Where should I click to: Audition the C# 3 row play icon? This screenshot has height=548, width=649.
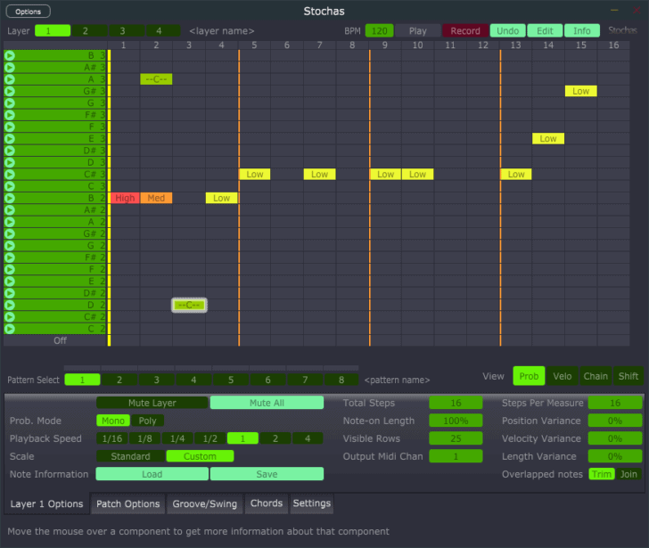click(10, 174)
